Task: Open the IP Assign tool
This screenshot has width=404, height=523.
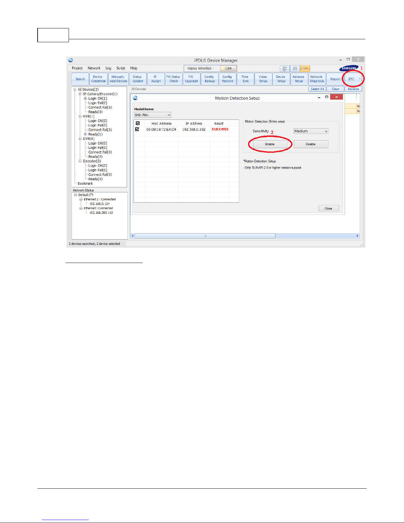Action: click(x=156, y=79)
